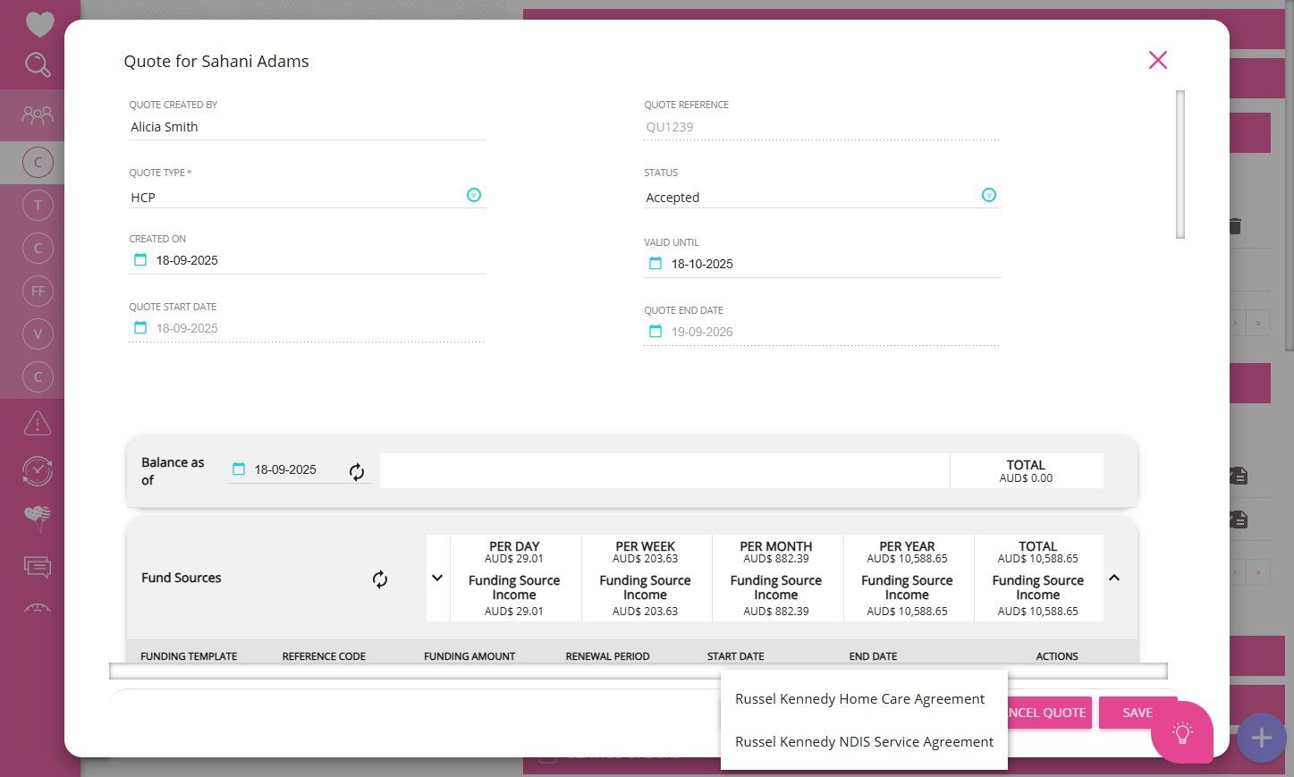
Task: Close the Quote for Sahani Adams dialog
Action: tap(1158, 60)
